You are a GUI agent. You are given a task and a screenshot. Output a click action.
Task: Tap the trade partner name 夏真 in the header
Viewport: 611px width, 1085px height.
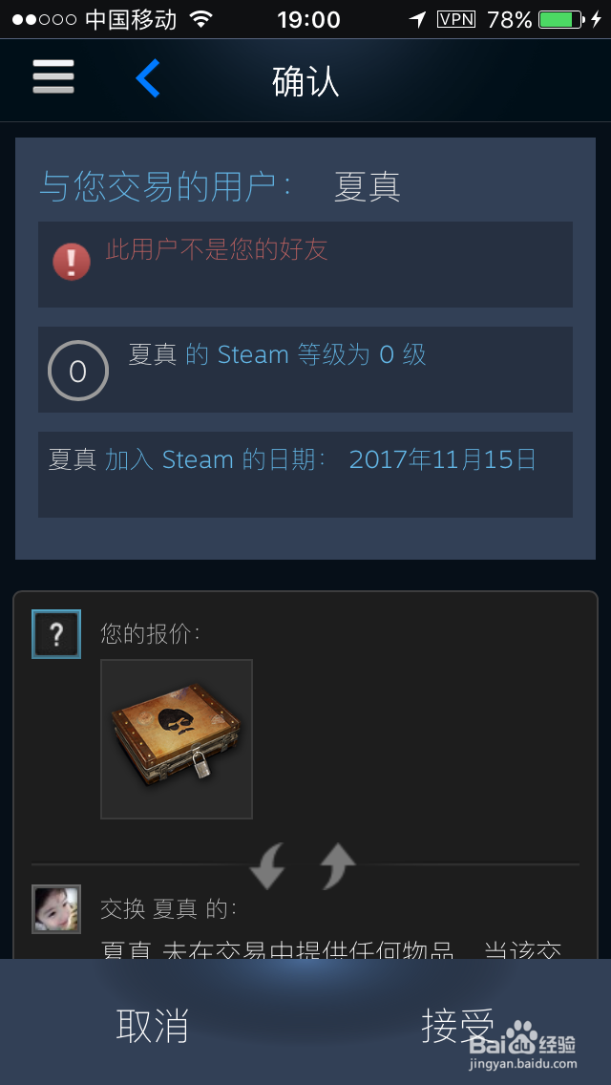point(367,186)
